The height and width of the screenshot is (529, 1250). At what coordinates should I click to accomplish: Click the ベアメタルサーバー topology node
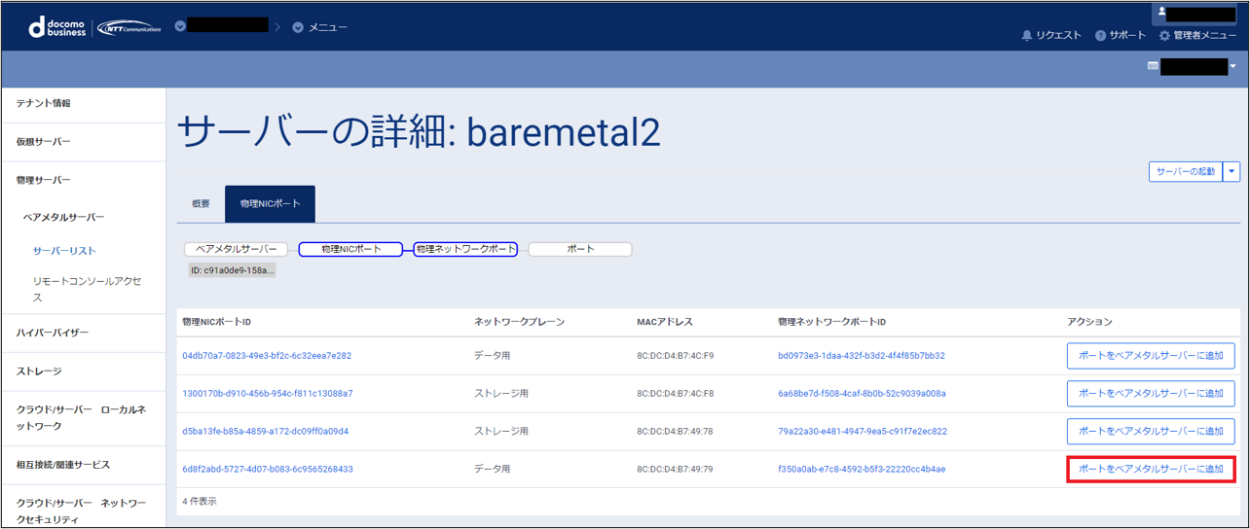237,249
